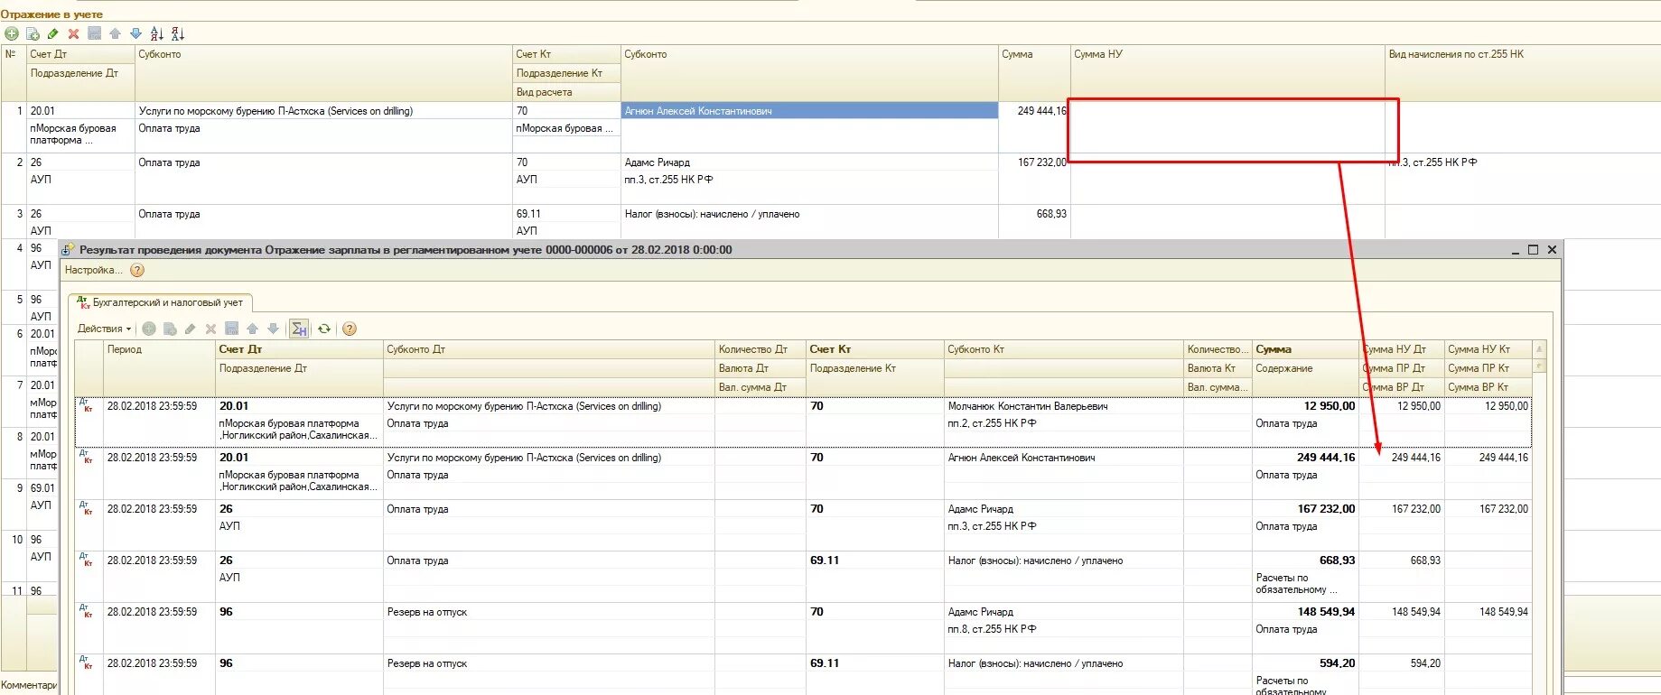Click Дт/Кт icon of 249 444,16 posting row
Screen dimensions: 1661x695
point(86,456)
